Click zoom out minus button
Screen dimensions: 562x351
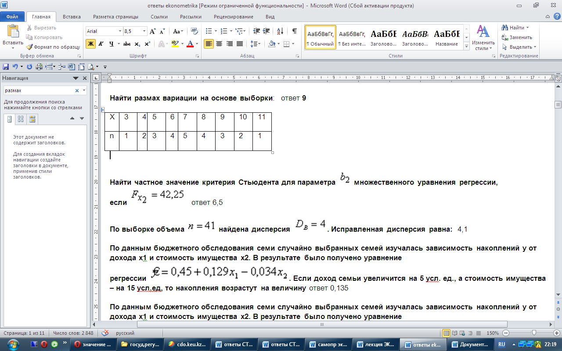point(506,333)
